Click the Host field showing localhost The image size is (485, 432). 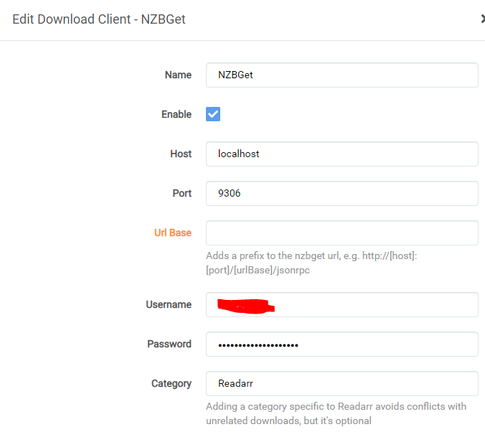(342, 154)
